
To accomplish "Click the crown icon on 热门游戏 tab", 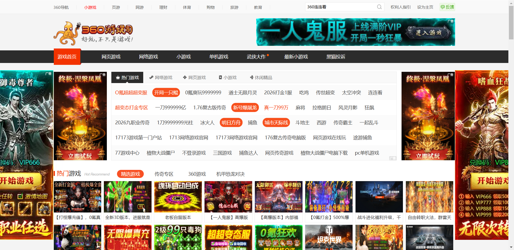I will [x=118, y=77].
